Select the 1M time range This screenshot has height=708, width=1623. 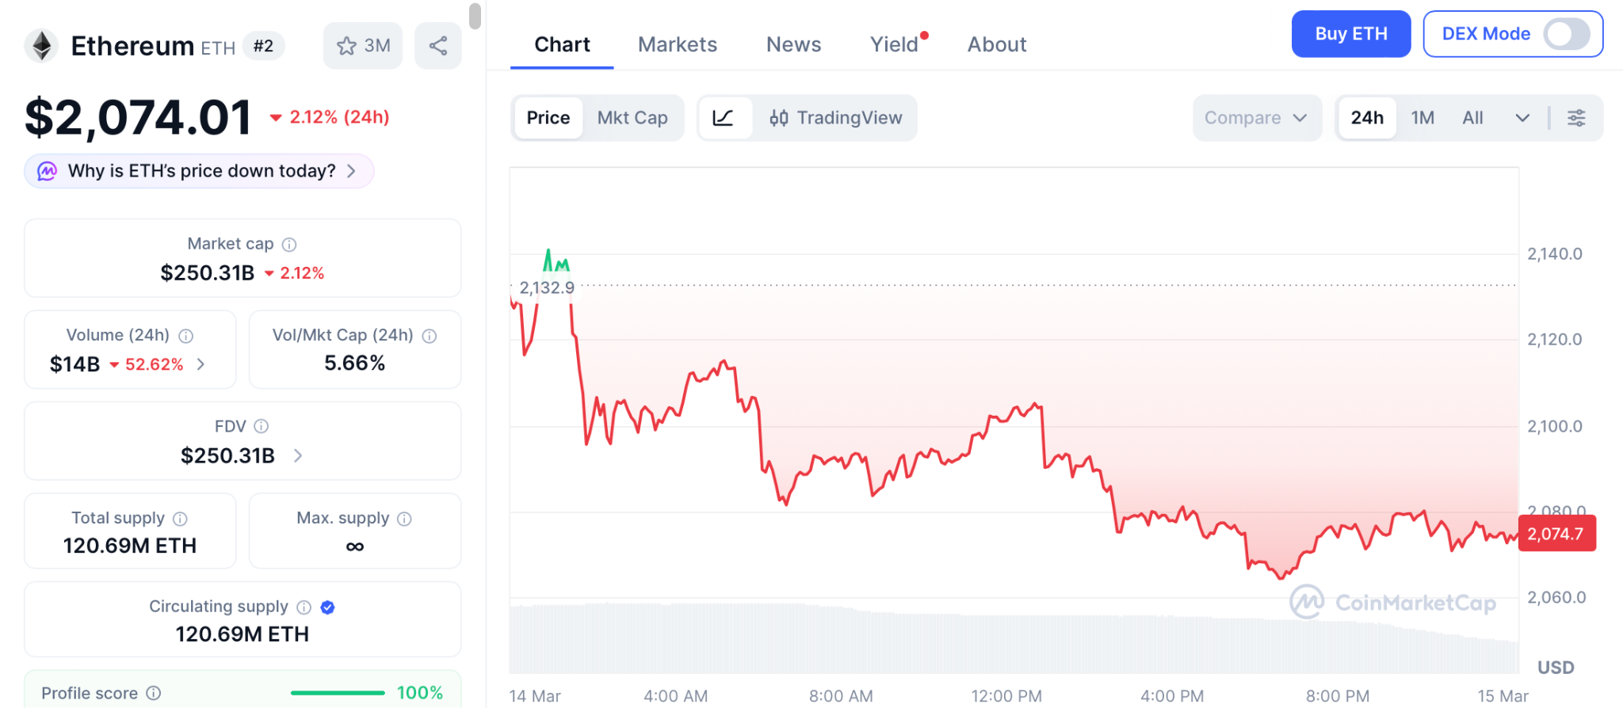(1423, 118)
